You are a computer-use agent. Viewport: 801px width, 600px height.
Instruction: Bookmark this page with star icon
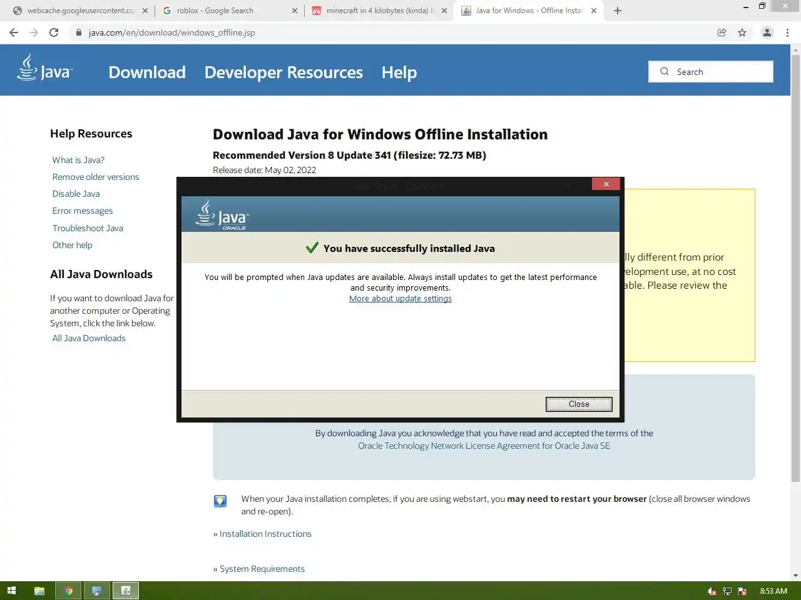pyautogui.click(x=742, y=32)
